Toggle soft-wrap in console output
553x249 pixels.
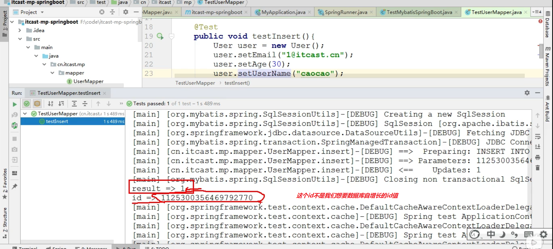[537, 136]
